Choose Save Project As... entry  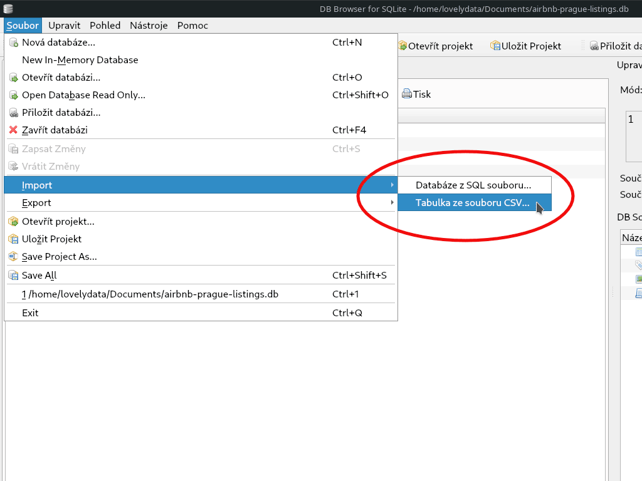pos(201,257)
